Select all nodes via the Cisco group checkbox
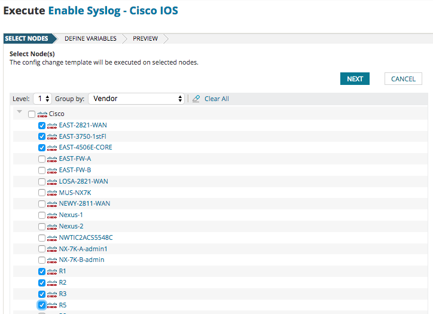 [x=32, y=114]
